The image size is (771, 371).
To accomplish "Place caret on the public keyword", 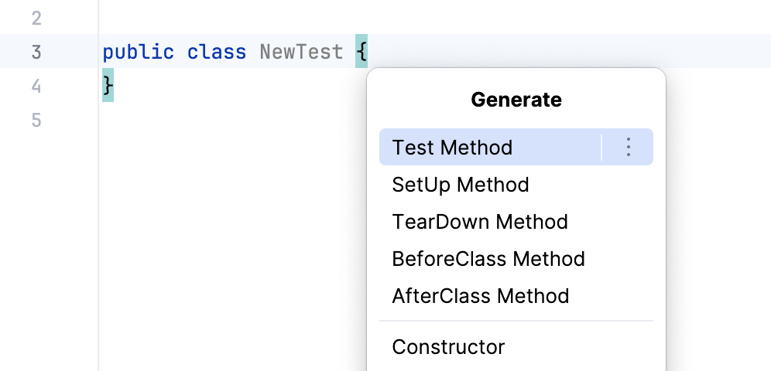I will pyautogui.click(x=138, y=52).
